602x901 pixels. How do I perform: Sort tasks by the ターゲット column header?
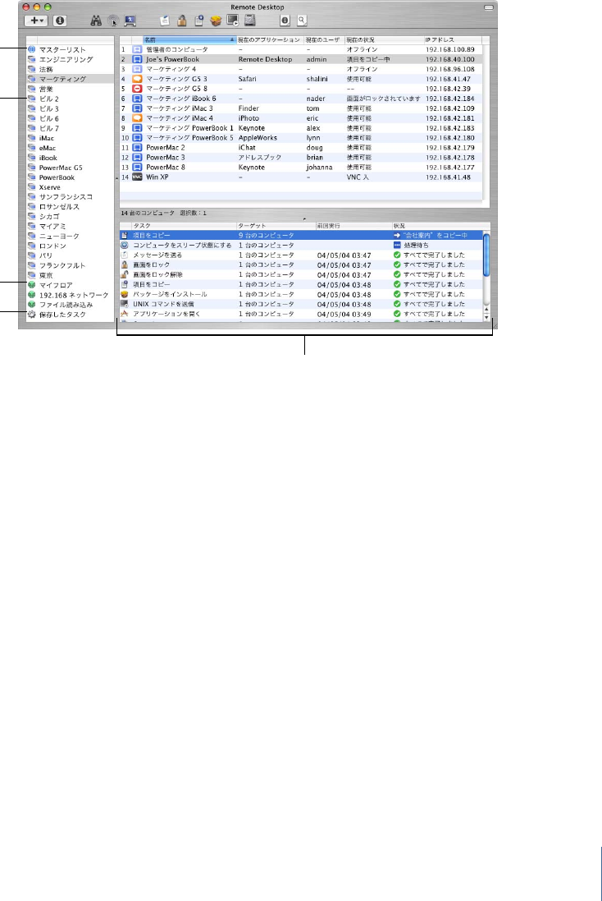276,226
